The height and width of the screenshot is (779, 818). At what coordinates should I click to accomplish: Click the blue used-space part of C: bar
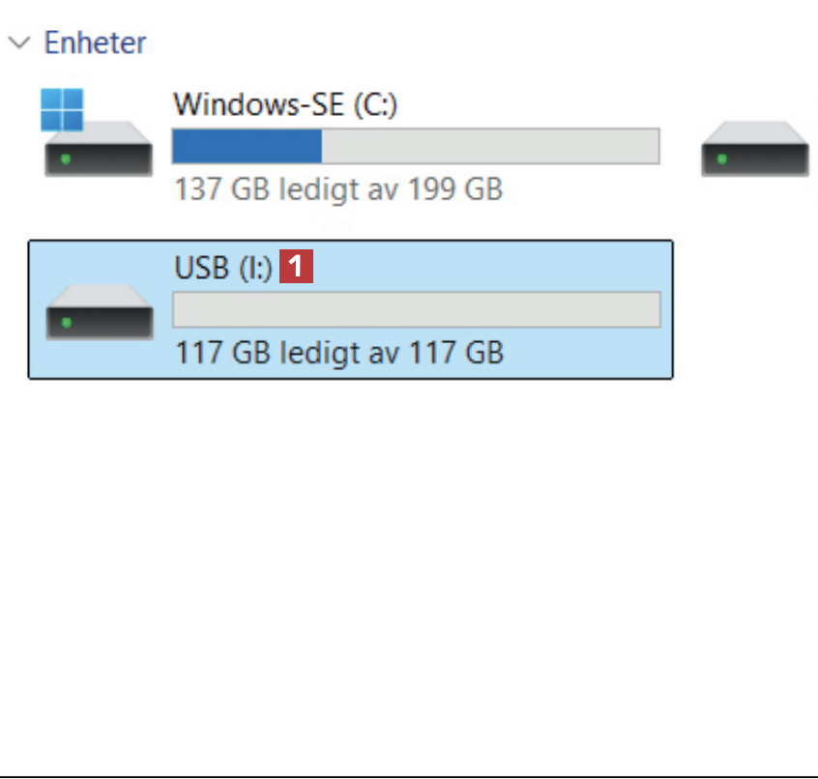coord(247,147)
